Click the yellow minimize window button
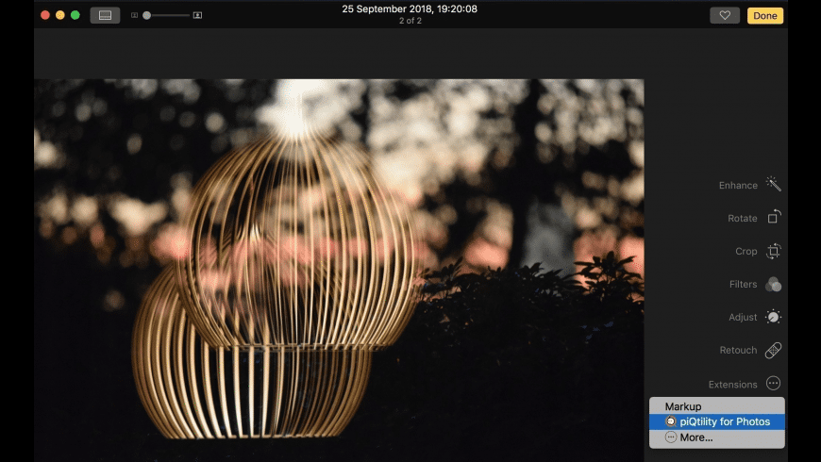This screenshot has width=821, height=462. [60, 15]
